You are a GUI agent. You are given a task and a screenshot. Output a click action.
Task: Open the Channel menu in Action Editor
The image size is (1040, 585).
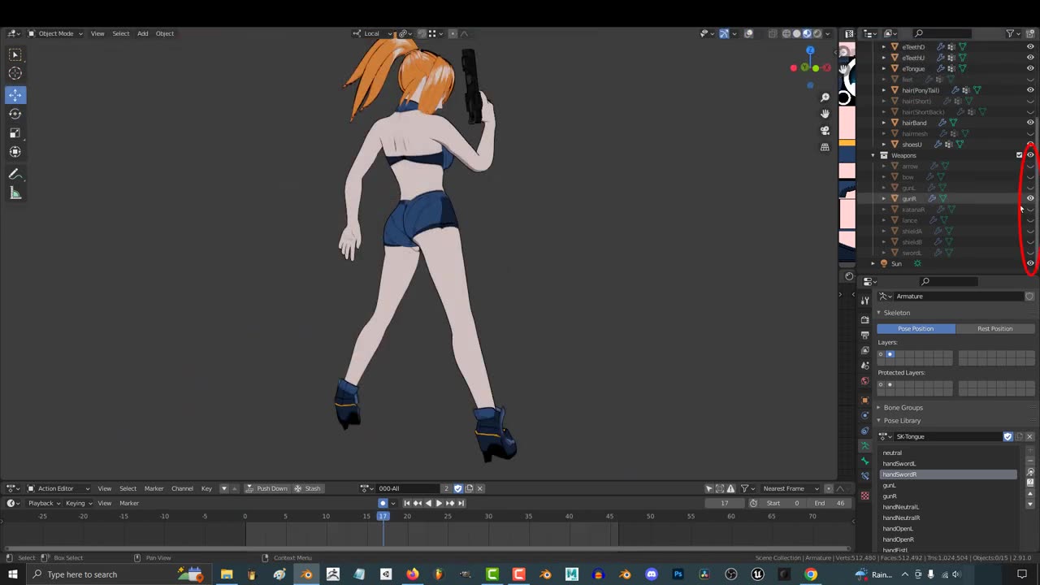(182, 488)
